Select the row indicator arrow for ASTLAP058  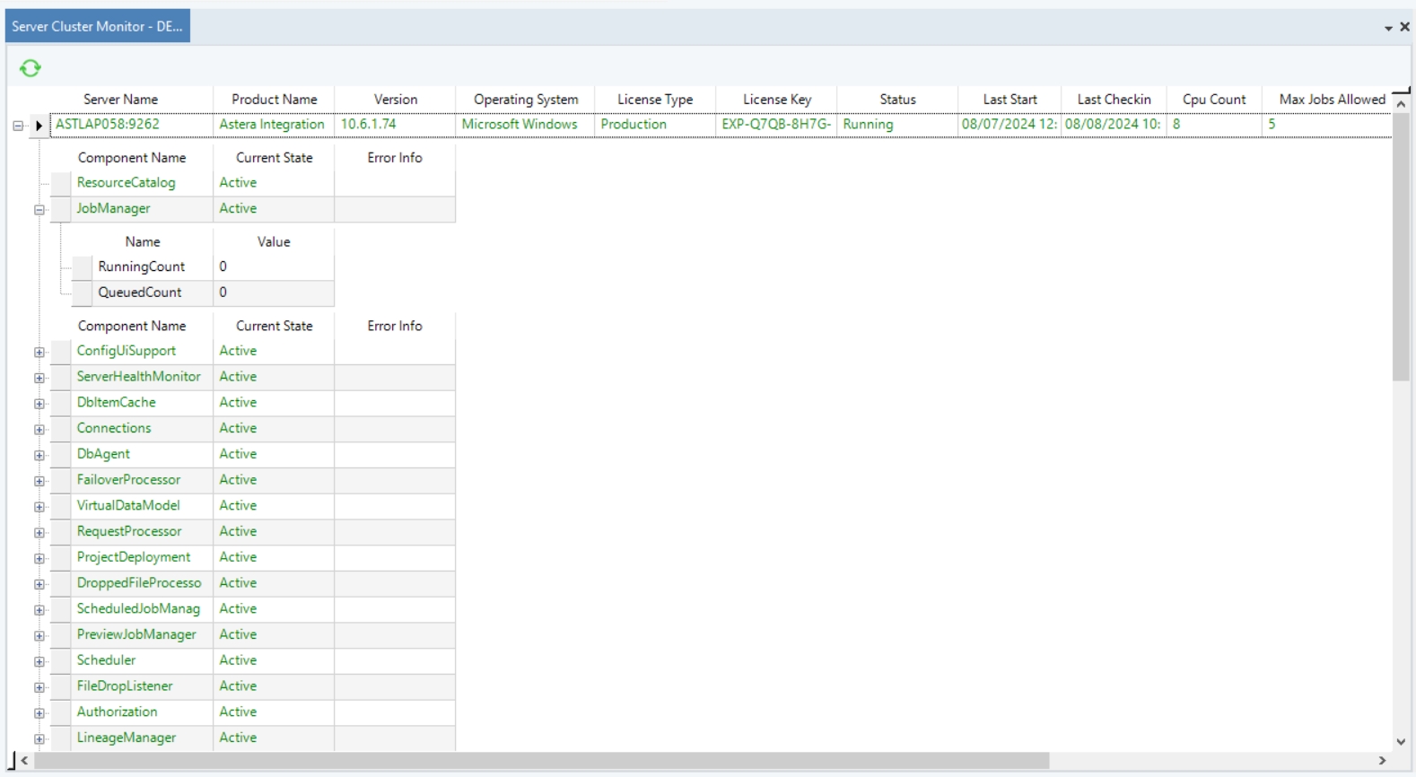[39, 126]
